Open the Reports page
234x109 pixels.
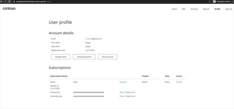[206, 9]
